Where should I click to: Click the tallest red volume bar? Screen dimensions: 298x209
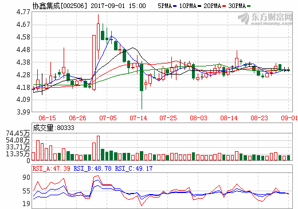pyautogui.click(x=98, y=148)
